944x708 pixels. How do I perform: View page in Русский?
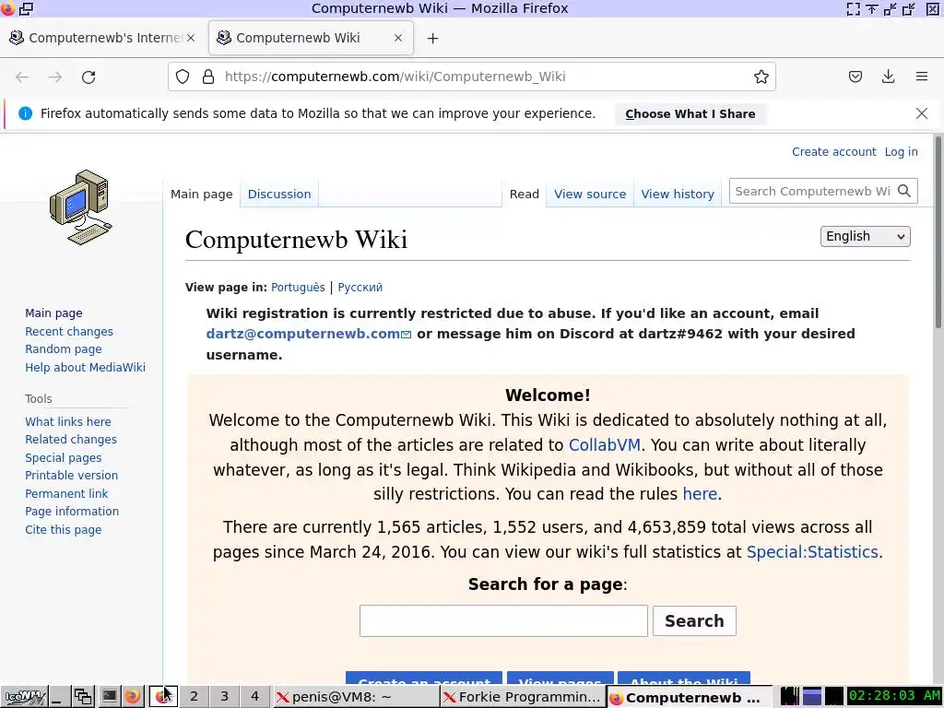360,288
